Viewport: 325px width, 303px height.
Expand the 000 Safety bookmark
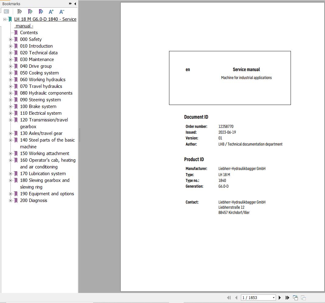coord(10,39)
